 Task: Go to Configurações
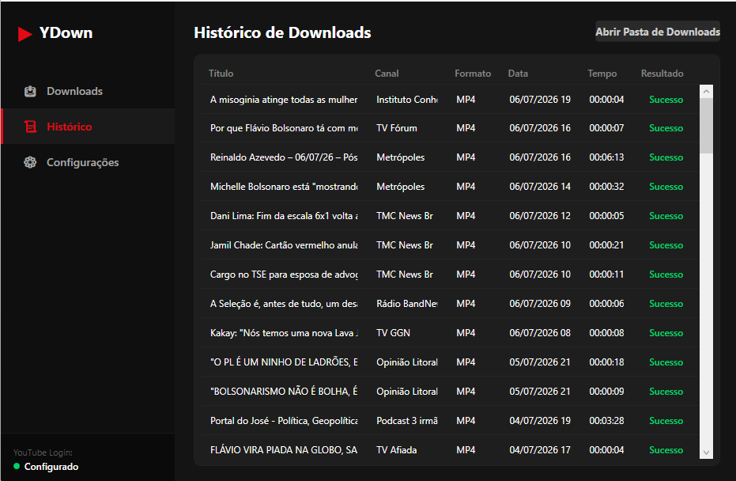(89, 162)
